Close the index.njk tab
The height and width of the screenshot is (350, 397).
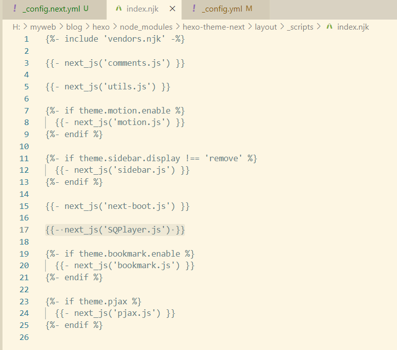[172, 9]
